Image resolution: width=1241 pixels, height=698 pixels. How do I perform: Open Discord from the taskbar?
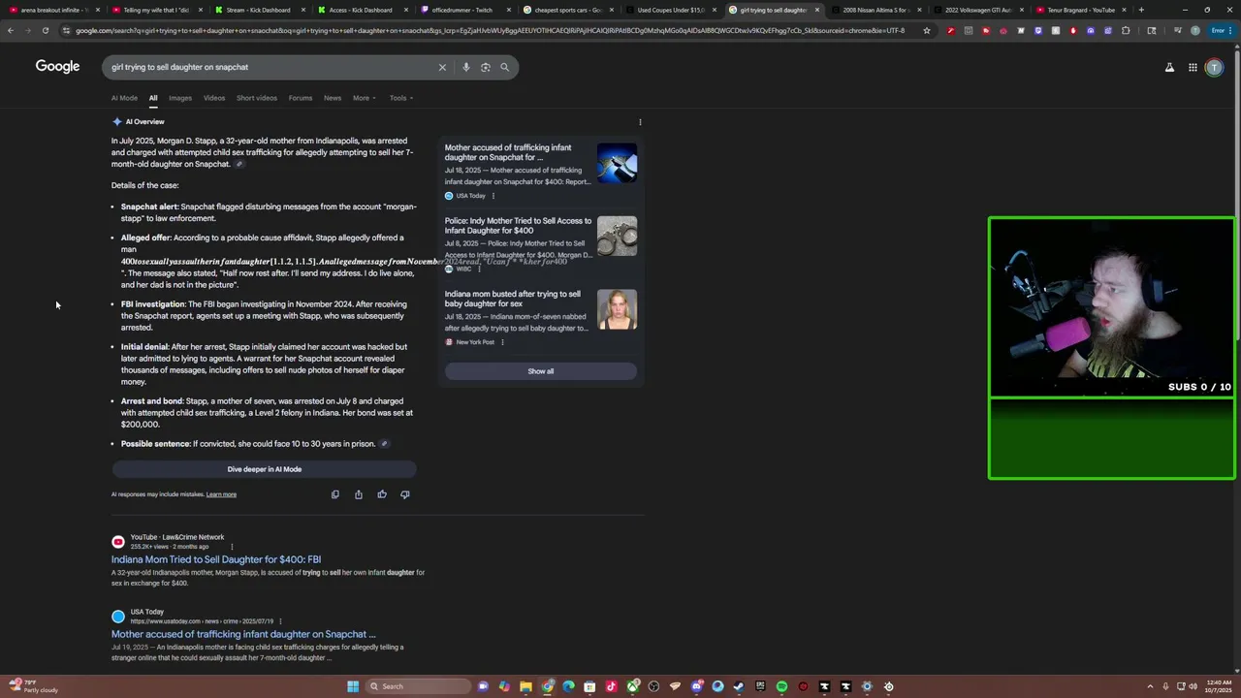[696, 686]
